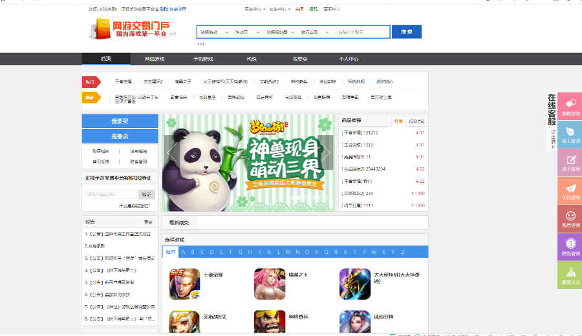The width and height of the screenshot is (582, 336).
Task: Open the 我要卖 item in navigation bar
Action: pyautogui.click(x=300, y=59)
